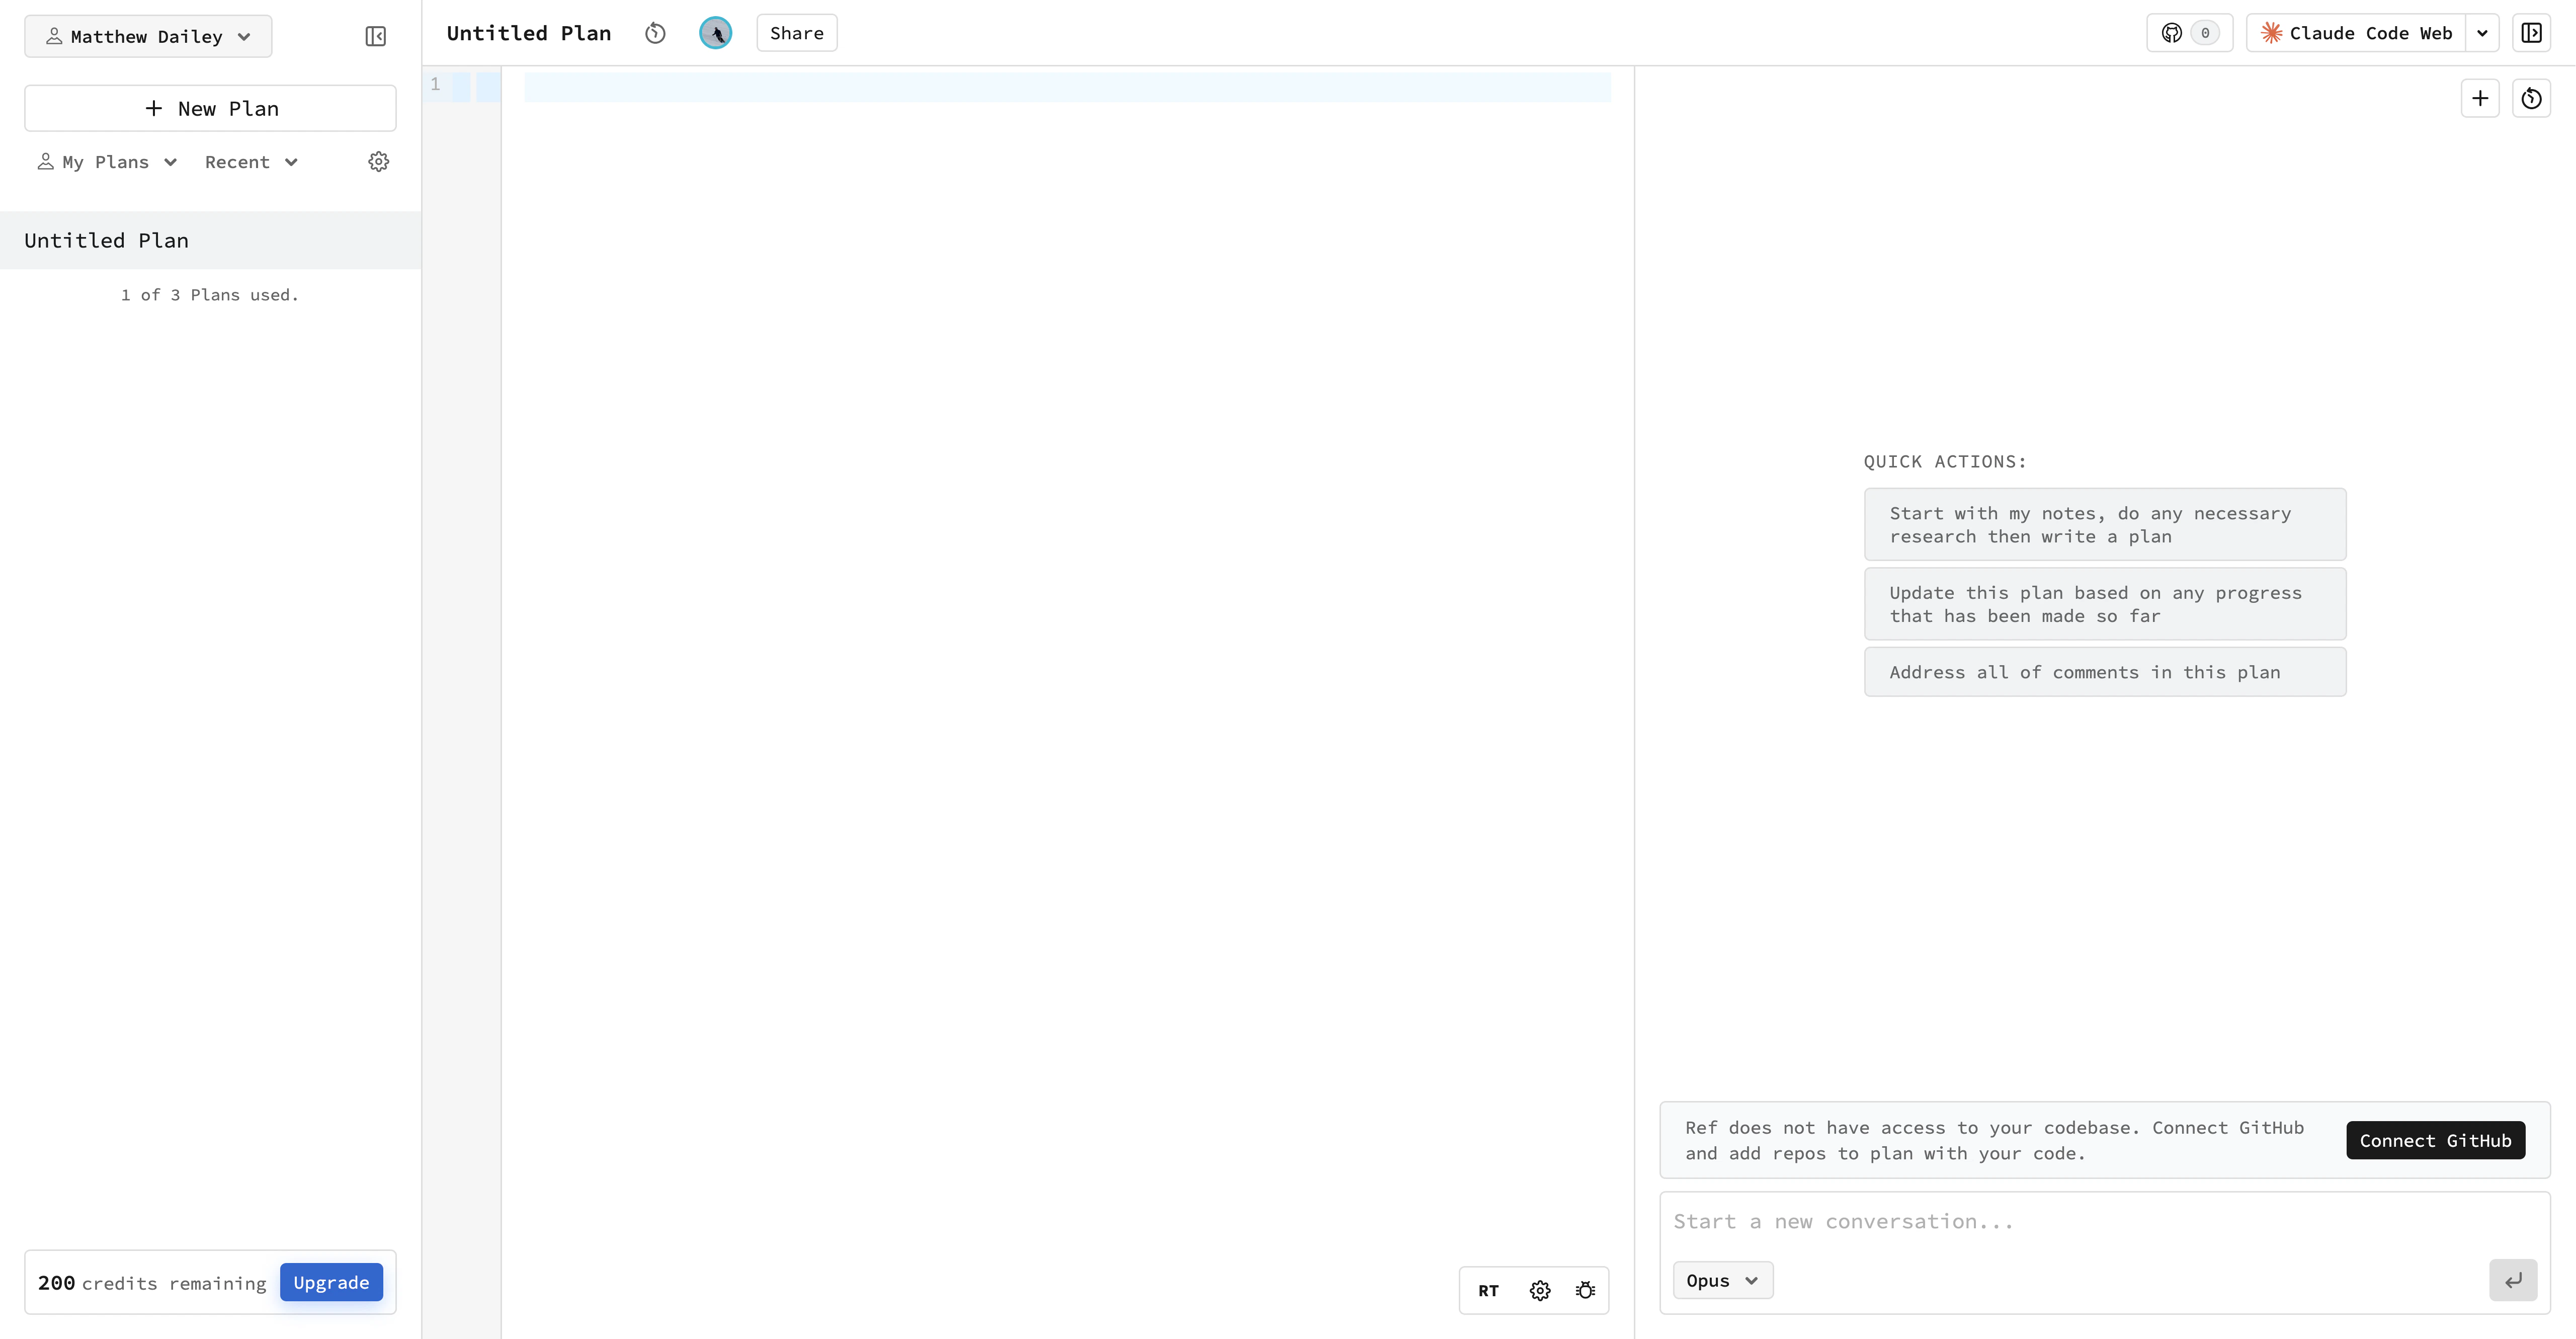Screen dimensions: 2576x1339
Task: Open plan list settings gear in sidebar
Action: tap(379, 161)
